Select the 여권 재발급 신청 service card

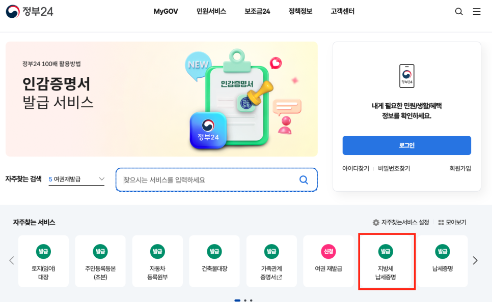328,261
